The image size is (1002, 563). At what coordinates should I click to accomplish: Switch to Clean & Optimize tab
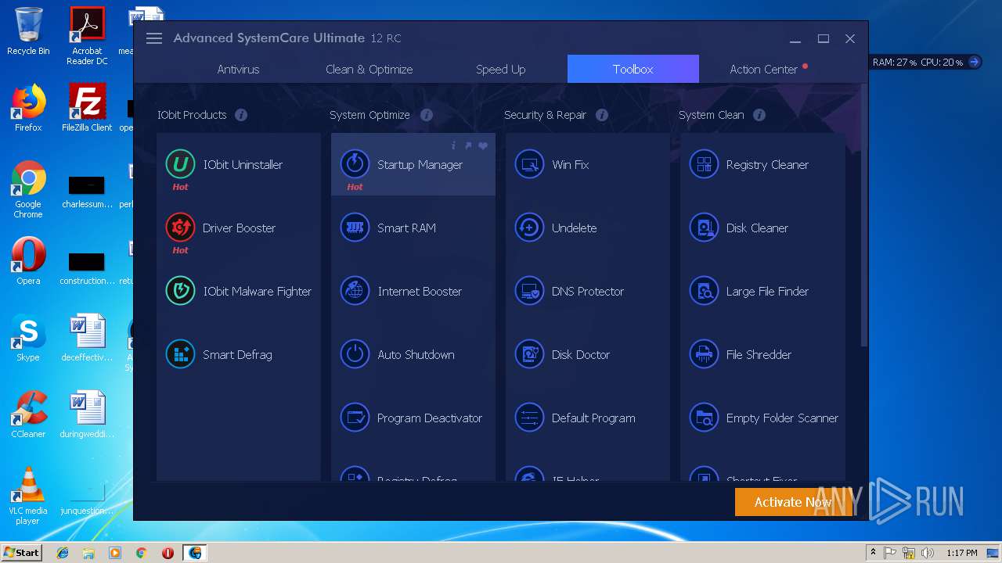coord(369,69)
